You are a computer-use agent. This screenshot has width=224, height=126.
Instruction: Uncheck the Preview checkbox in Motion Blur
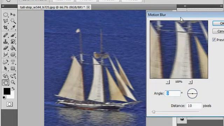214,40
